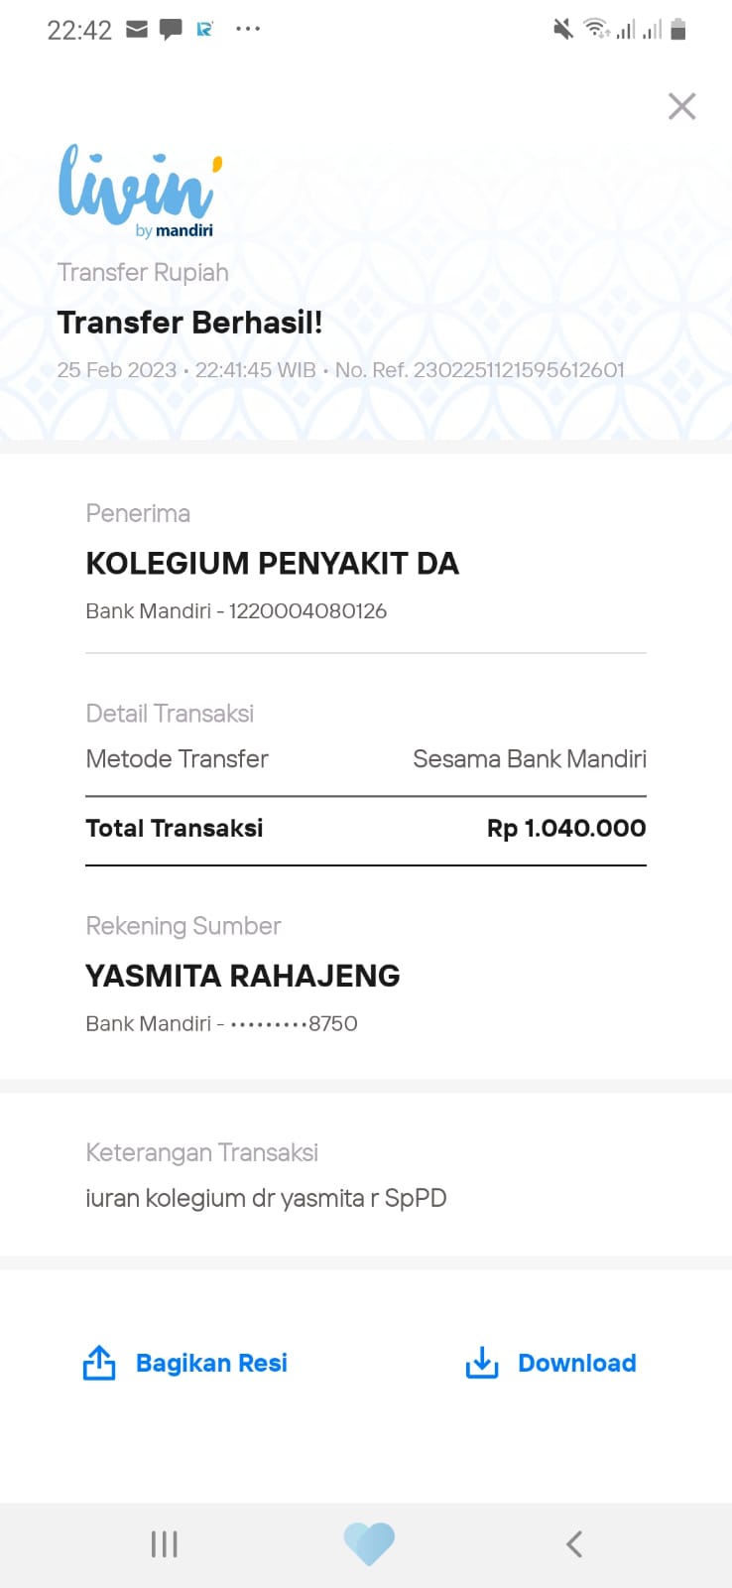
Task: Tap the muted sound status icon
Action: coord(563,30)
